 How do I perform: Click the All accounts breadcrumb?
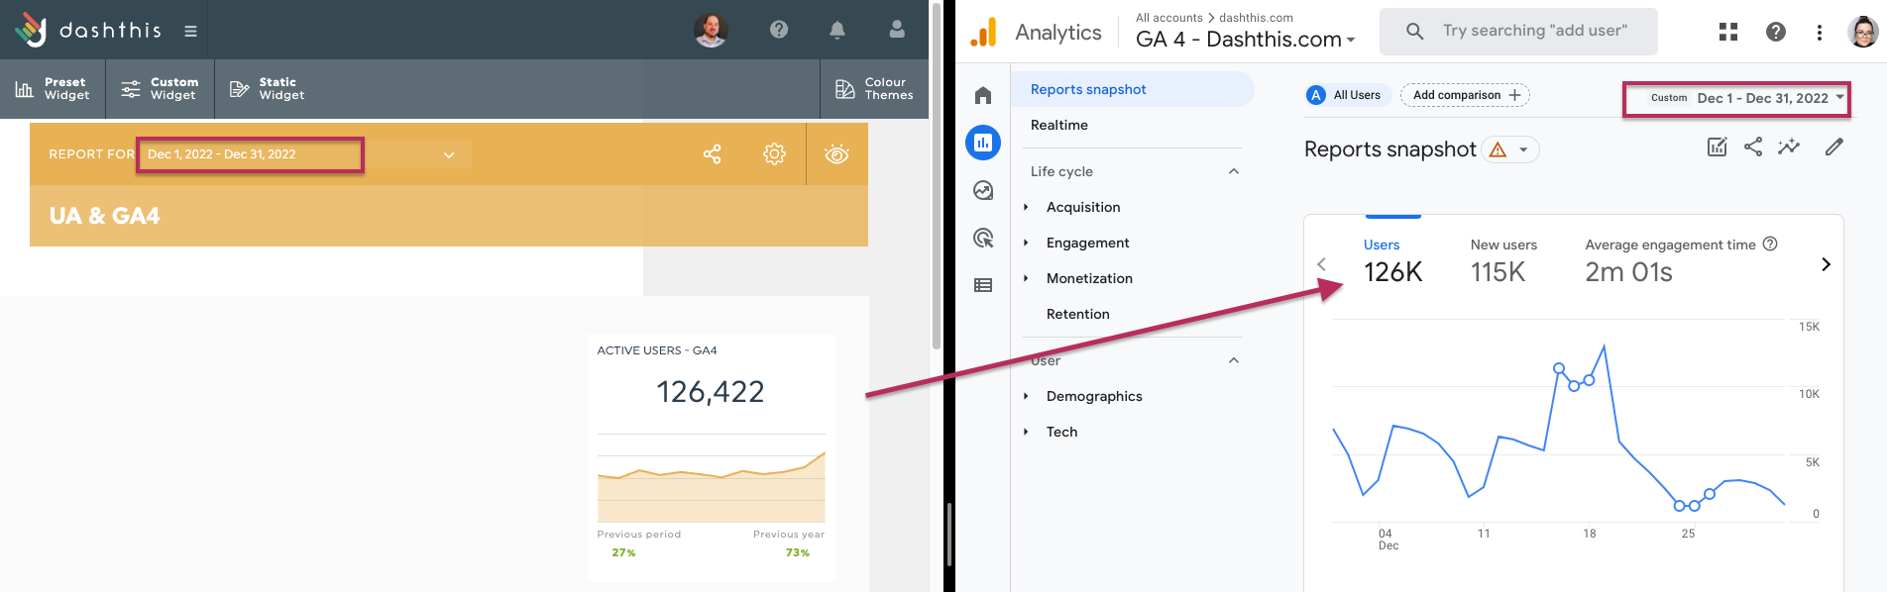coord(1168,18)
